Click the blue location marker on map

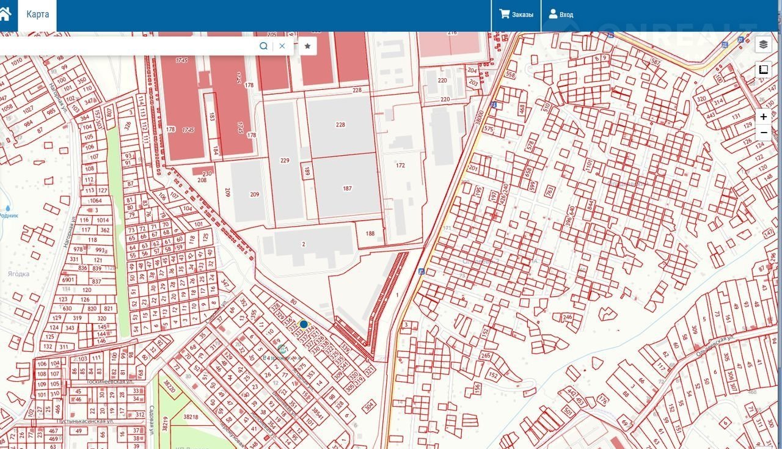click(x=304, y=324)
